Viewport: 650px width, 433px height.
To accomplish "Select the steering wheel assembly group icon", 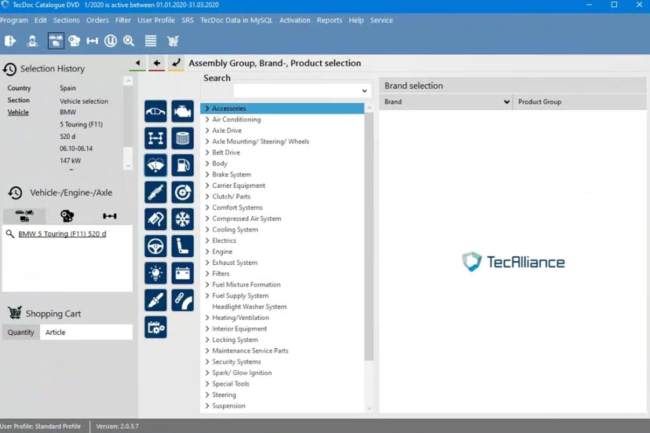I will tap(155, 246).
